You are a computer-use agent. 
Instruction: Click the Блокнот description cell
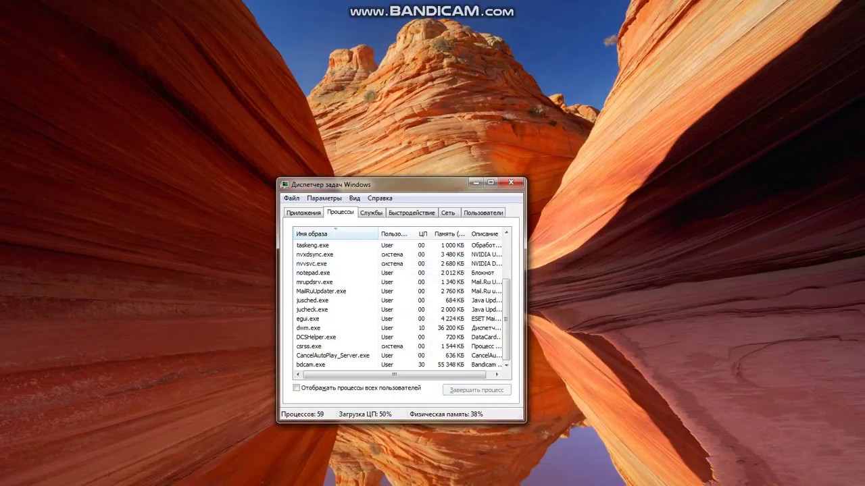(x=483, y=273)
